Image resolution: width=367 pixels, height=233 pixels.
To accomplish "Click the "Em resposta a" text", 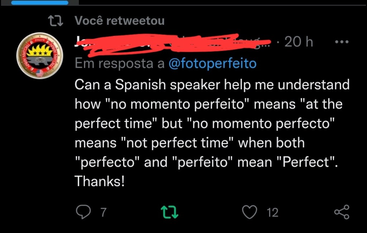I will [x=119, y=64].
